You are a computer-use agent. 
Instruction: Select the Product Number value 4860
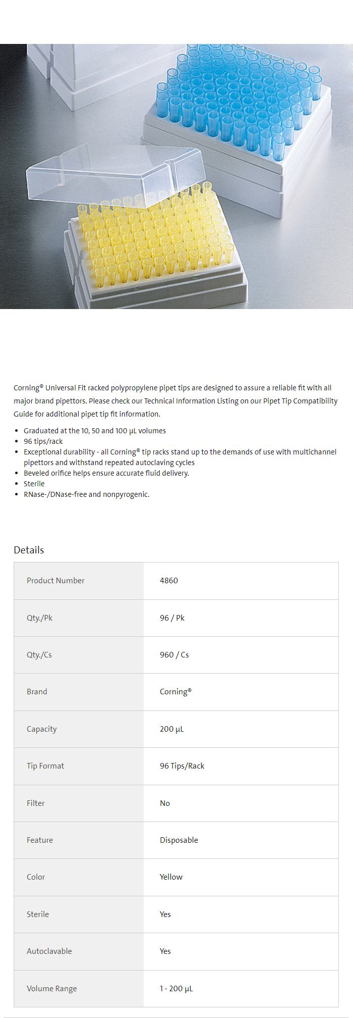coord(169,581)
